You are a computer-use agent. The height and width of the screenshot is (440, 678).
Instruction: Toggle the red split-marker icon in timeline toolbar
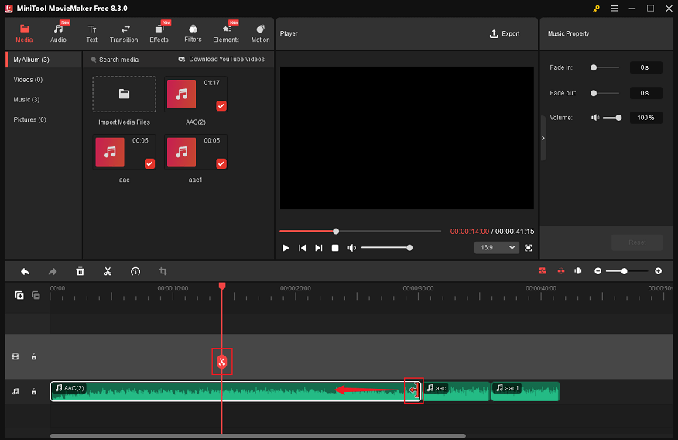click(x=561, y=271)
